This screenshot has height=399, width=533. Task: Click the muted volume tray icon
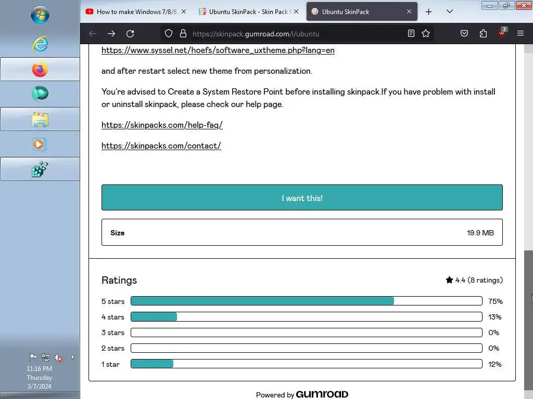coord(58,357)
